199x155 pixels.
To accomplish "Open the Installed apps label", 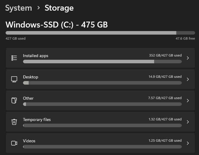I will tap(35, 56).
